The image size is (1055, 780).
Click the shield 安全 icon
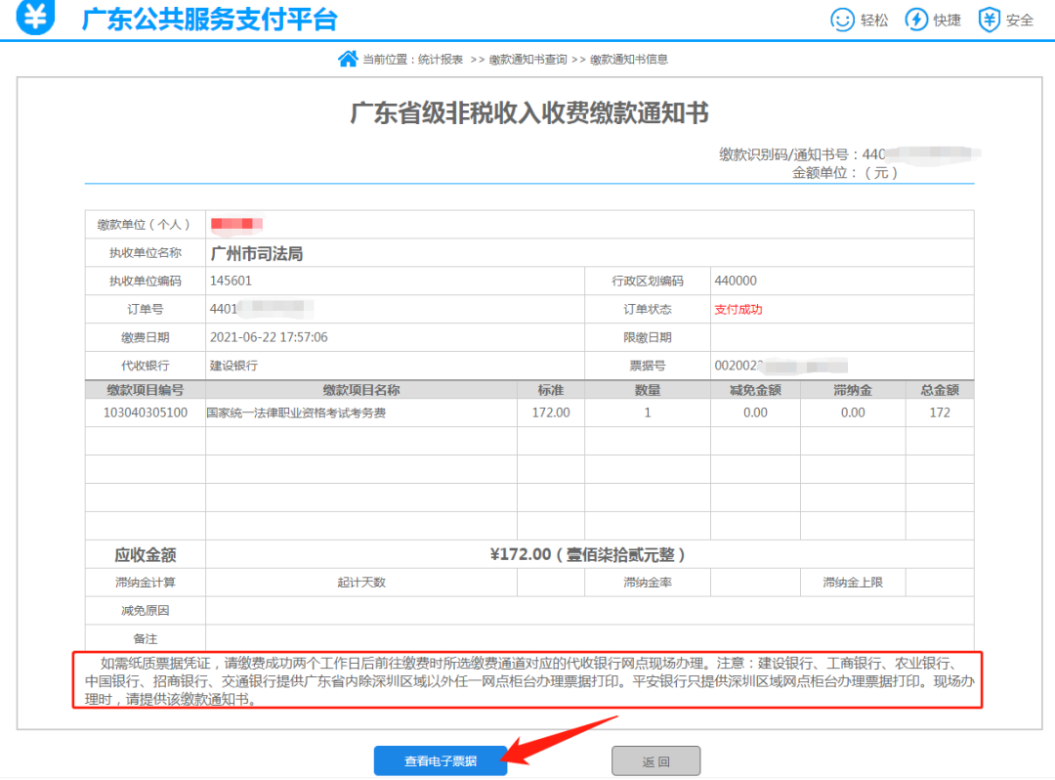989,20
